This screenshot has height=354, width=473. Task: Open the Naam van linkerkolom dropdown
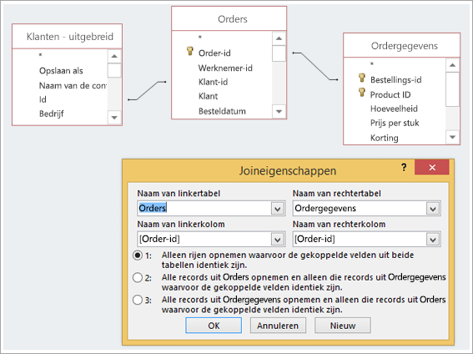[x=278, y=240]
